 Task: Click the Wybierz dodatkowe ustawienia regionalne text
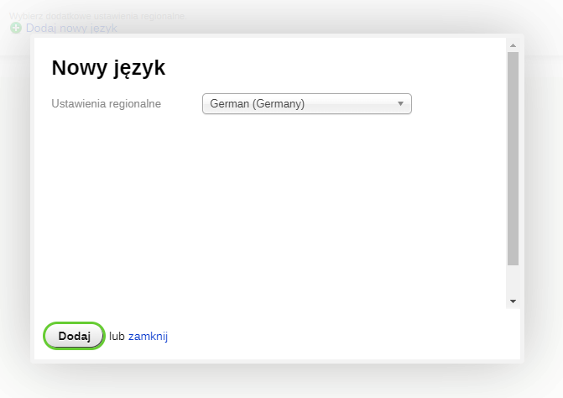click(x=98, y=16)
